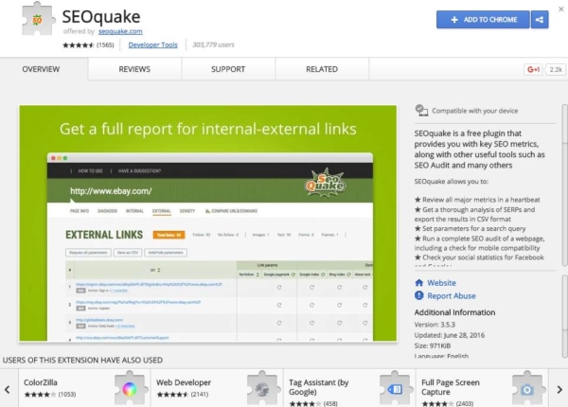
Task: Click the Web Developer star rating (2141)
Action: [182, 395]
